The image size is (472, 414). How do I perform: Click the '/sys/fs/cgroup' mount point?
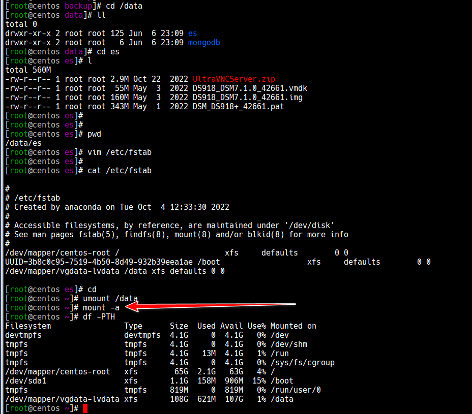[303, 363]
